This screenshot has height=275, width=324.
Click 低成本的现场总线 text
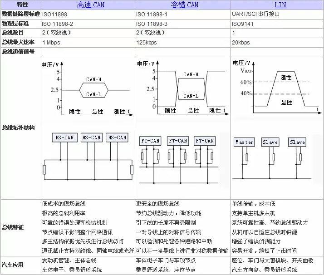pyautogui.click(x=64, y=204)
